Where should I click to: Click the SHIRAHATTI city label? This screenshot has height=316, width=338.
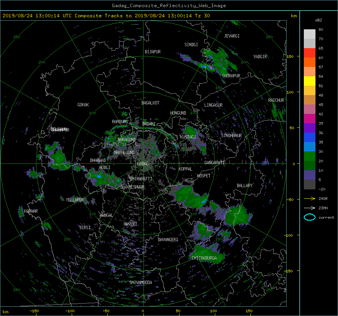click(x=141, y=179)
